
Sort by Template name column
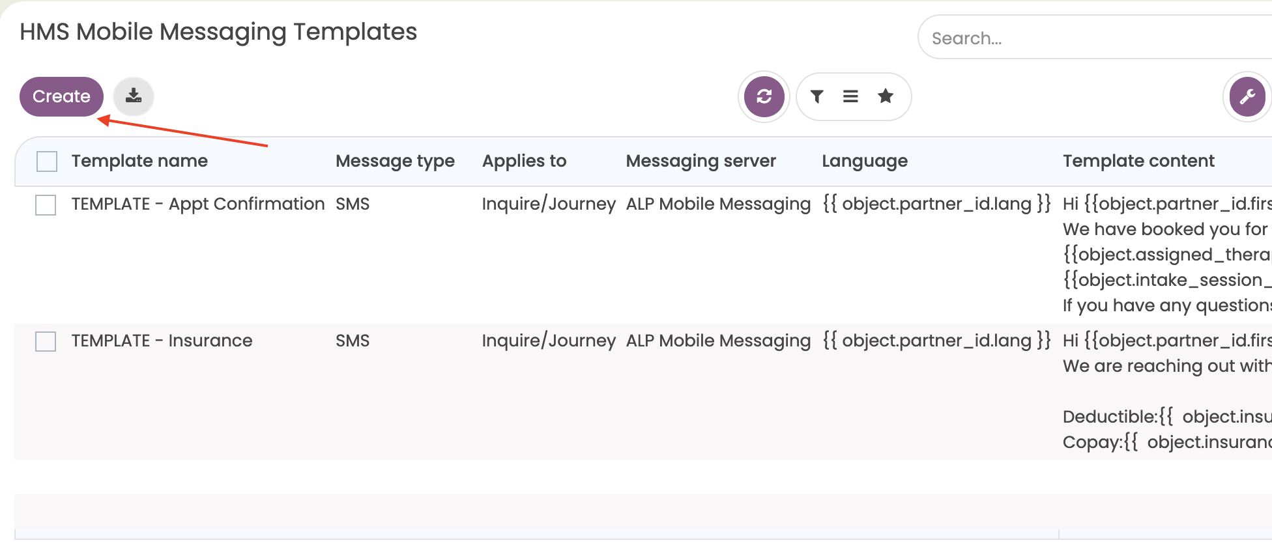[x=139, y=161]
